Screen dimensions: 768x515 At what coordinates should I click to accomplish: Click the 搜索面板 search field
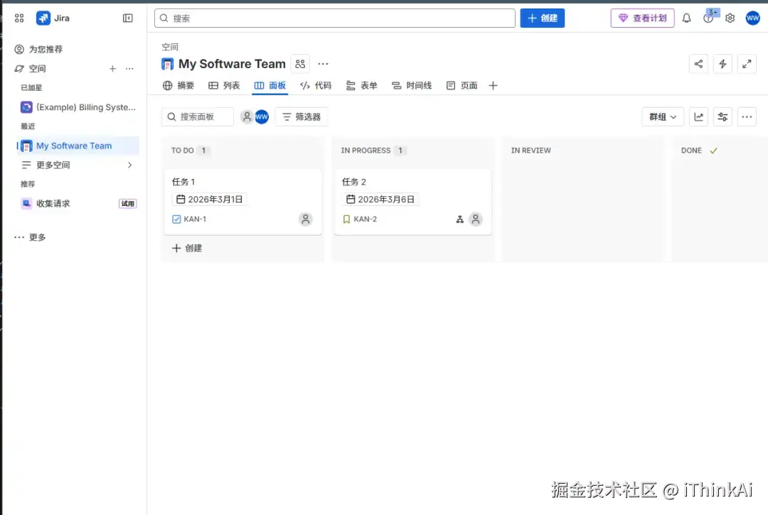198,117
